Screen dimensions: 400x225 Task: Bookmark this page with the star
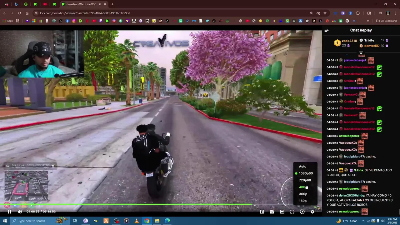pyautogui.click(x=325, y=13)
